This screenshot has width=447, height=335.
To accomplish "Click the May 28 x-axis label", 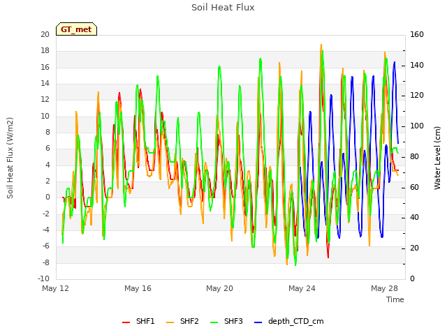I will [385, 288].
